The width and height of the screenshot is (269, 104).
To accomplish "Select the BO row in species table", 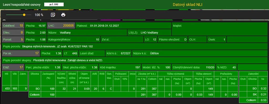I will pyautogui.click(x=133, y=89).
